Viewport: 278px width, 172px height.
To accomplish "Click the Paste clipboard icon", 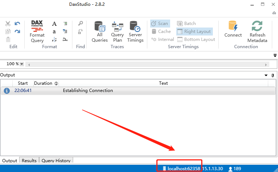I will pos(8,39).
